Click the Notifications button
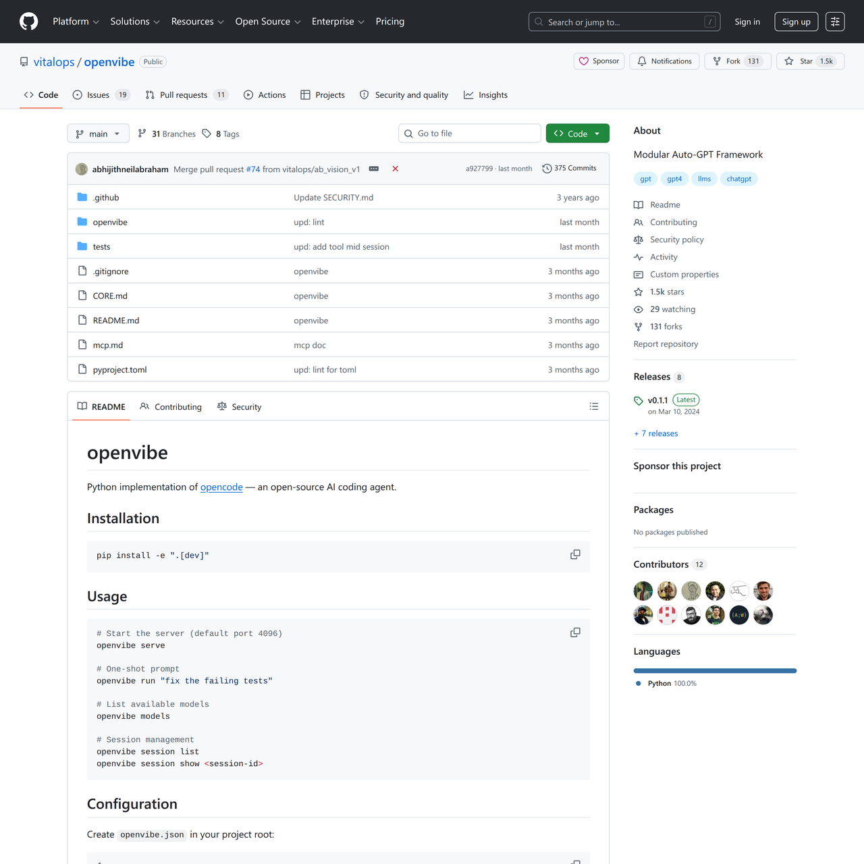The height and width of the screenshot is (864, 864). [665, 61]
